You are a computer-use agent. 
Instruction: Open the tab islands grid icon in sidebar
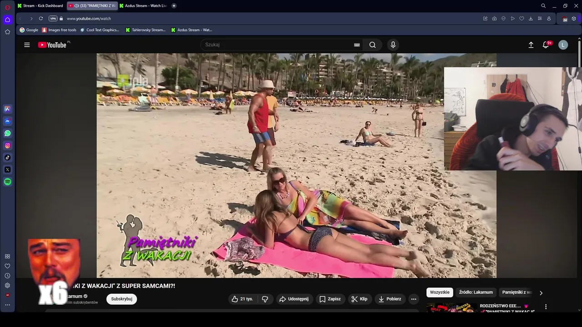7,256
